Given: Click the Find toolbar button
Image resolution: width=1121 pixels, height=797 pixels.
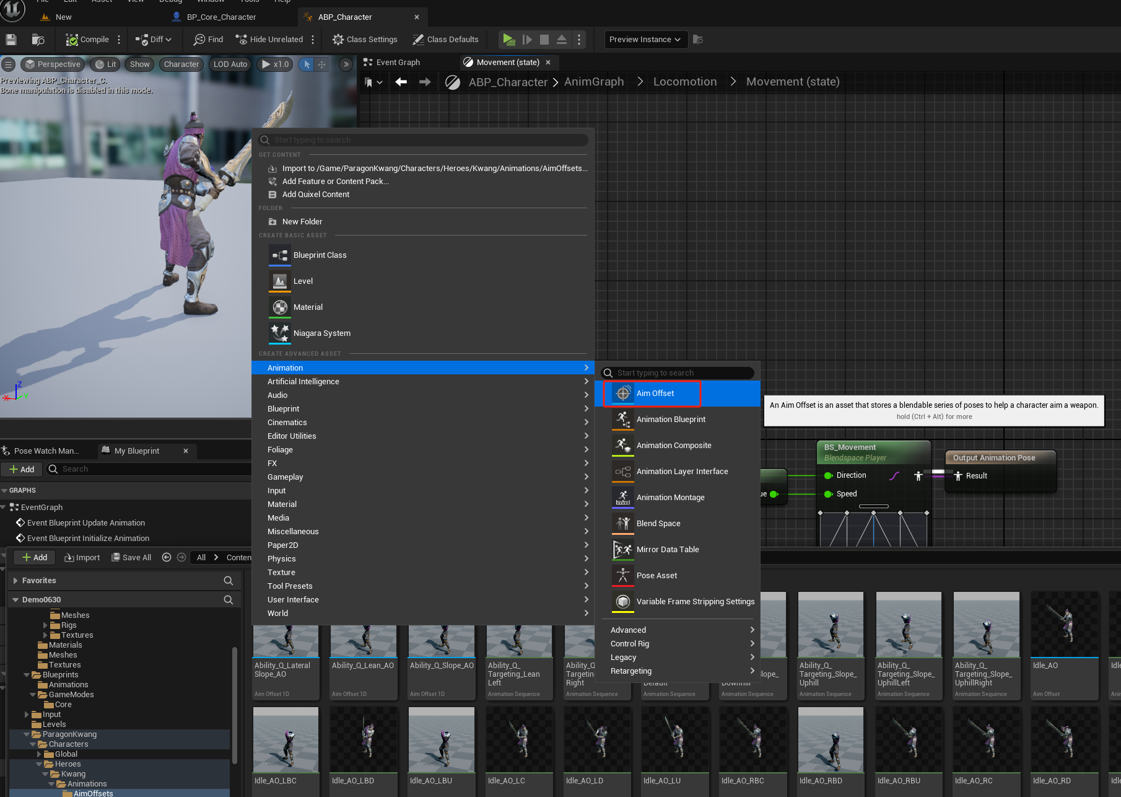Looking at the screenshot, I should [208, 40].
